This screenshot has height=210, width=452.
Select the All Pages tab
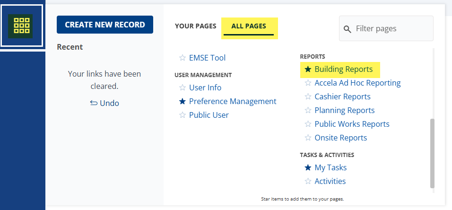click(x=249, y=26)
